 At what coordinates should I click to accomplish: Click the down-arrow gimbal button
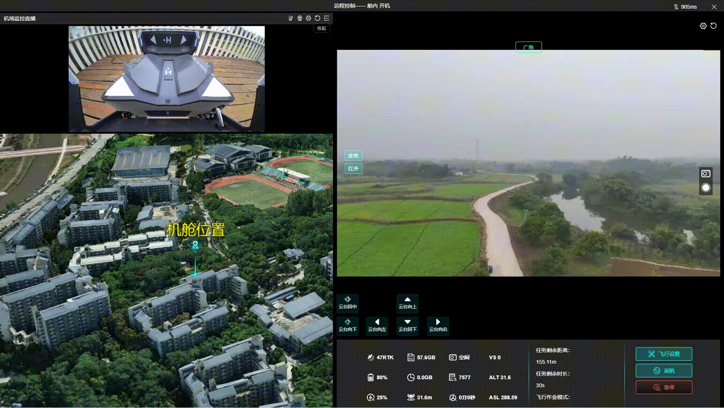pyautogui.click(x=408, y=326)
